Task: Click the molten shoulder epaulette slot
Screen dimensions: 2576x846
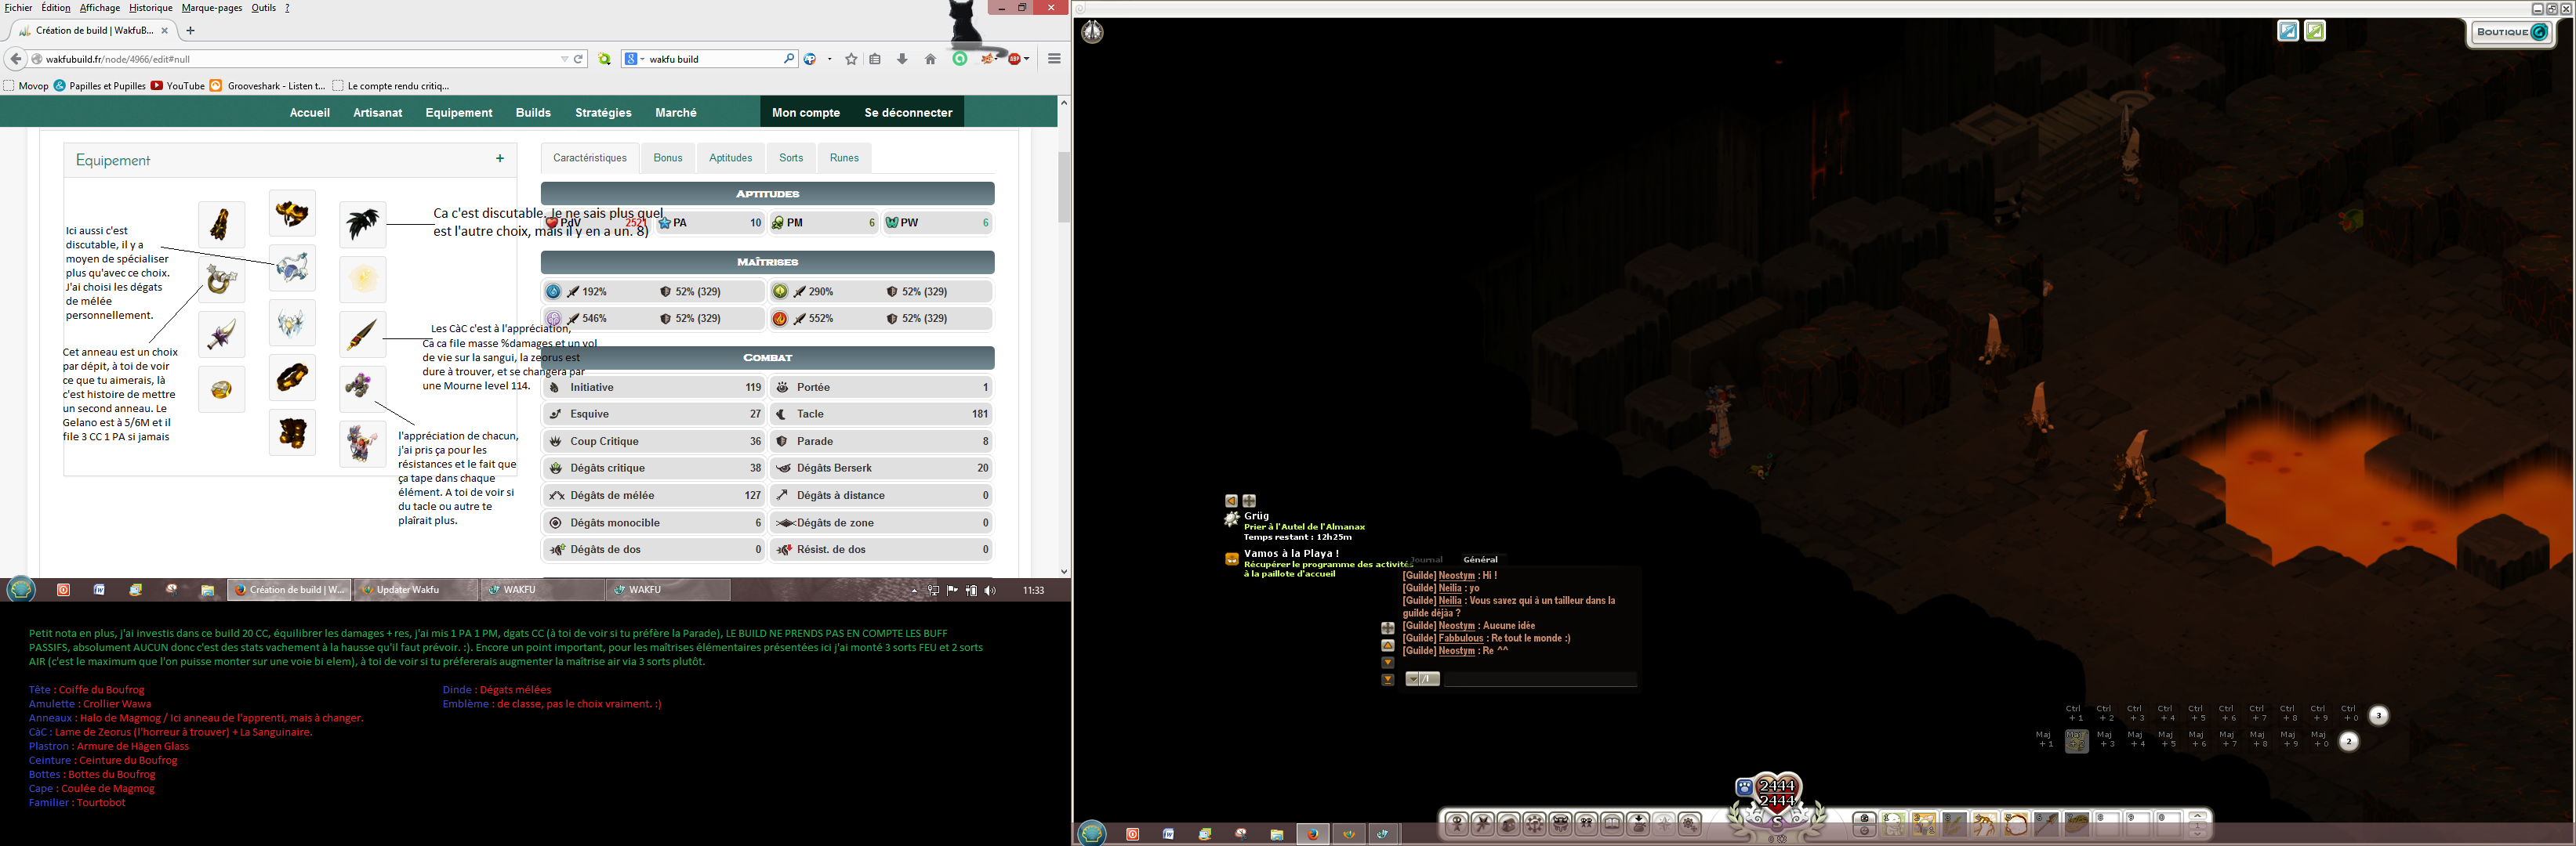Action: pyautogui.click(x=221, y=225)
